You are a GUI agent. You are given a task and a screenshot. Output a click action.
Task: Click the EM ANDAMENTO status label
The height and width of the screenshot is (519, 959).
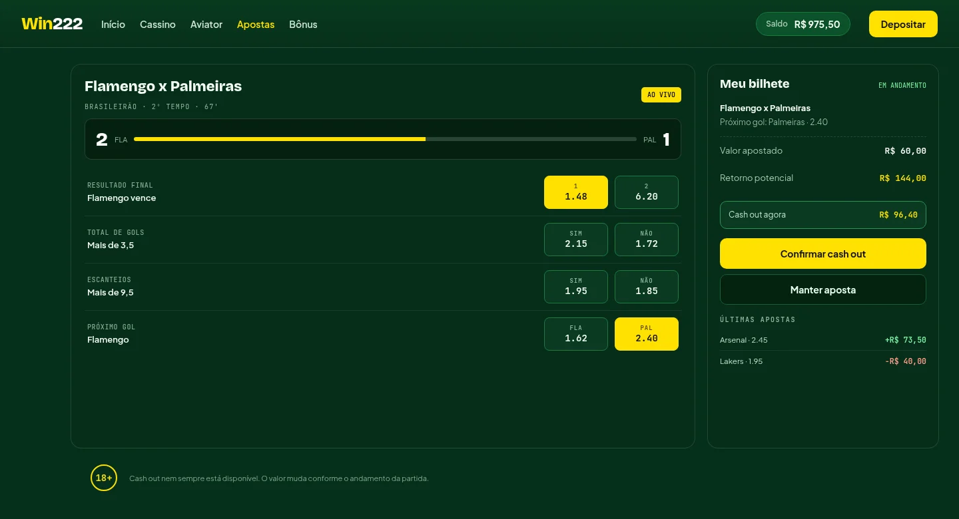[x=902, y=85]
